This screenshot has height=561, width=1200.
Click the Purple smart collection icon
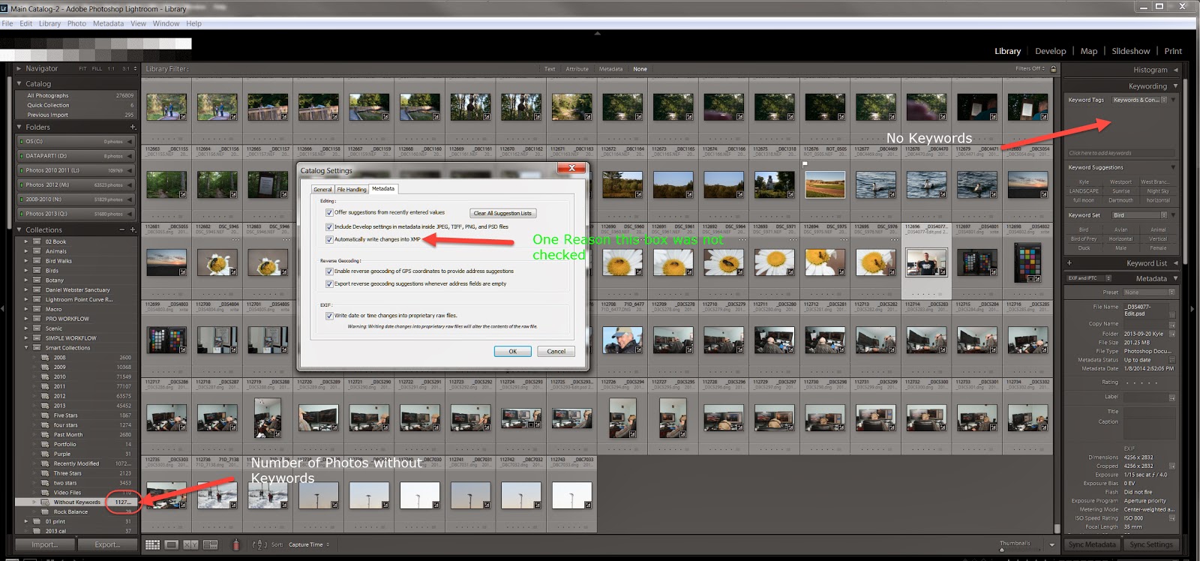pyautogui.click(x=45, y=454)
